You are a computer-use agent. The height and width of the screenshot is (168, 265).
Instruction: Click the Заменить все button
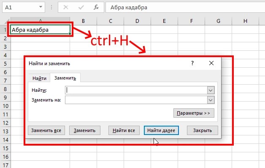tap(46, 130)
